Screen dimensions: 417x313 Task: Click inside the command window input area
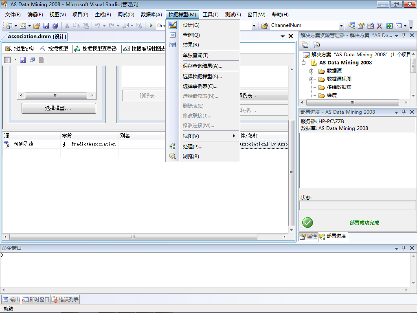tap(205, 269)
